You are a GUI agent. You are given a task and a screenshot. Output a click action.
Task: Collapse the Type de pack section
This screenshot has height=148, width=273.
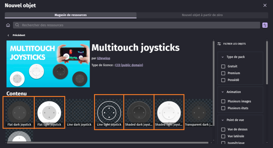223,57
